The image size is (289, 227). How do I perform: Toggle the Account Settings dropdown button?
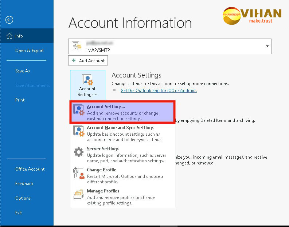point(87,86)
